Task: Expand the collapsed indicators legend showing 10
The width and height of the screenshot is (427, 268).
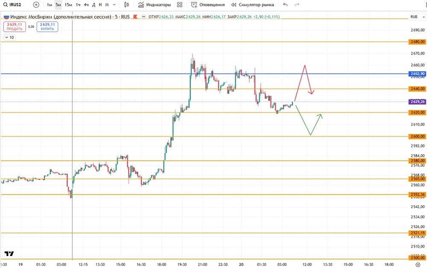Action: click(x=9, y=37)
